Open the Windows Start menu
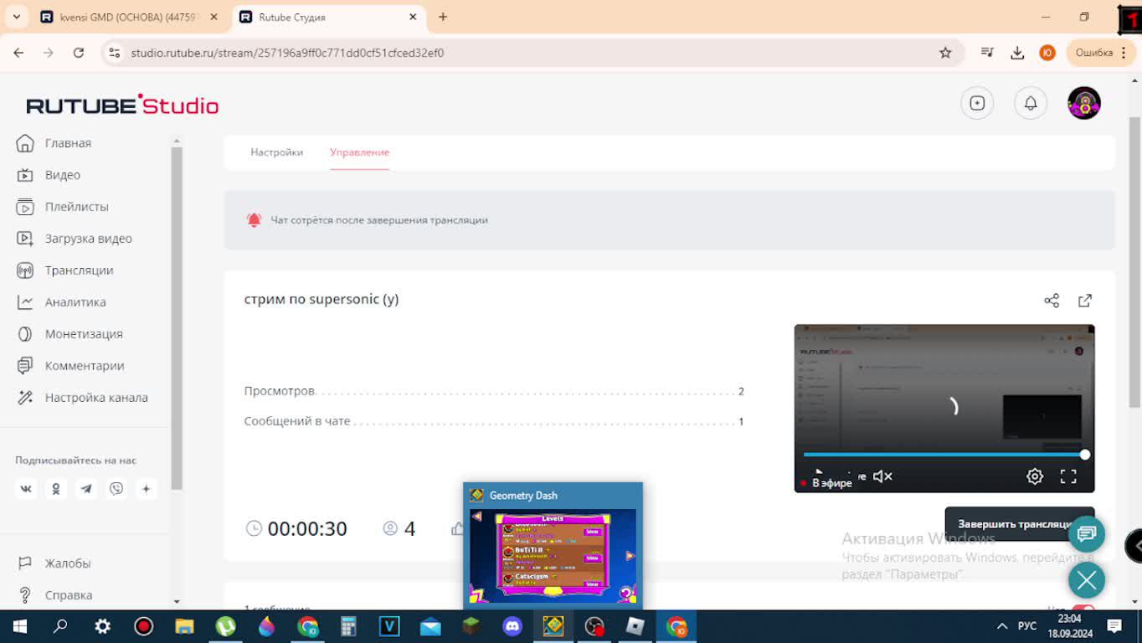Viewport: 1142px width, 643px height. [20, 626]
